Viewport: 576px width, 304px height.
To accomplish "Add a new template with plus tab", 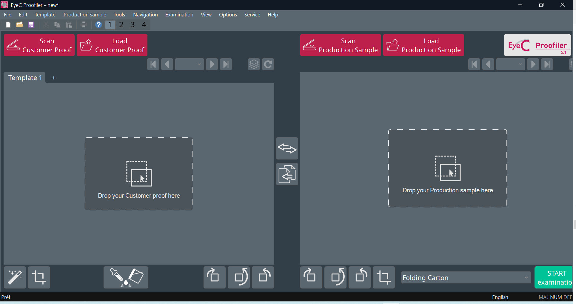I will pyautogui.click(x=54, y=78).
